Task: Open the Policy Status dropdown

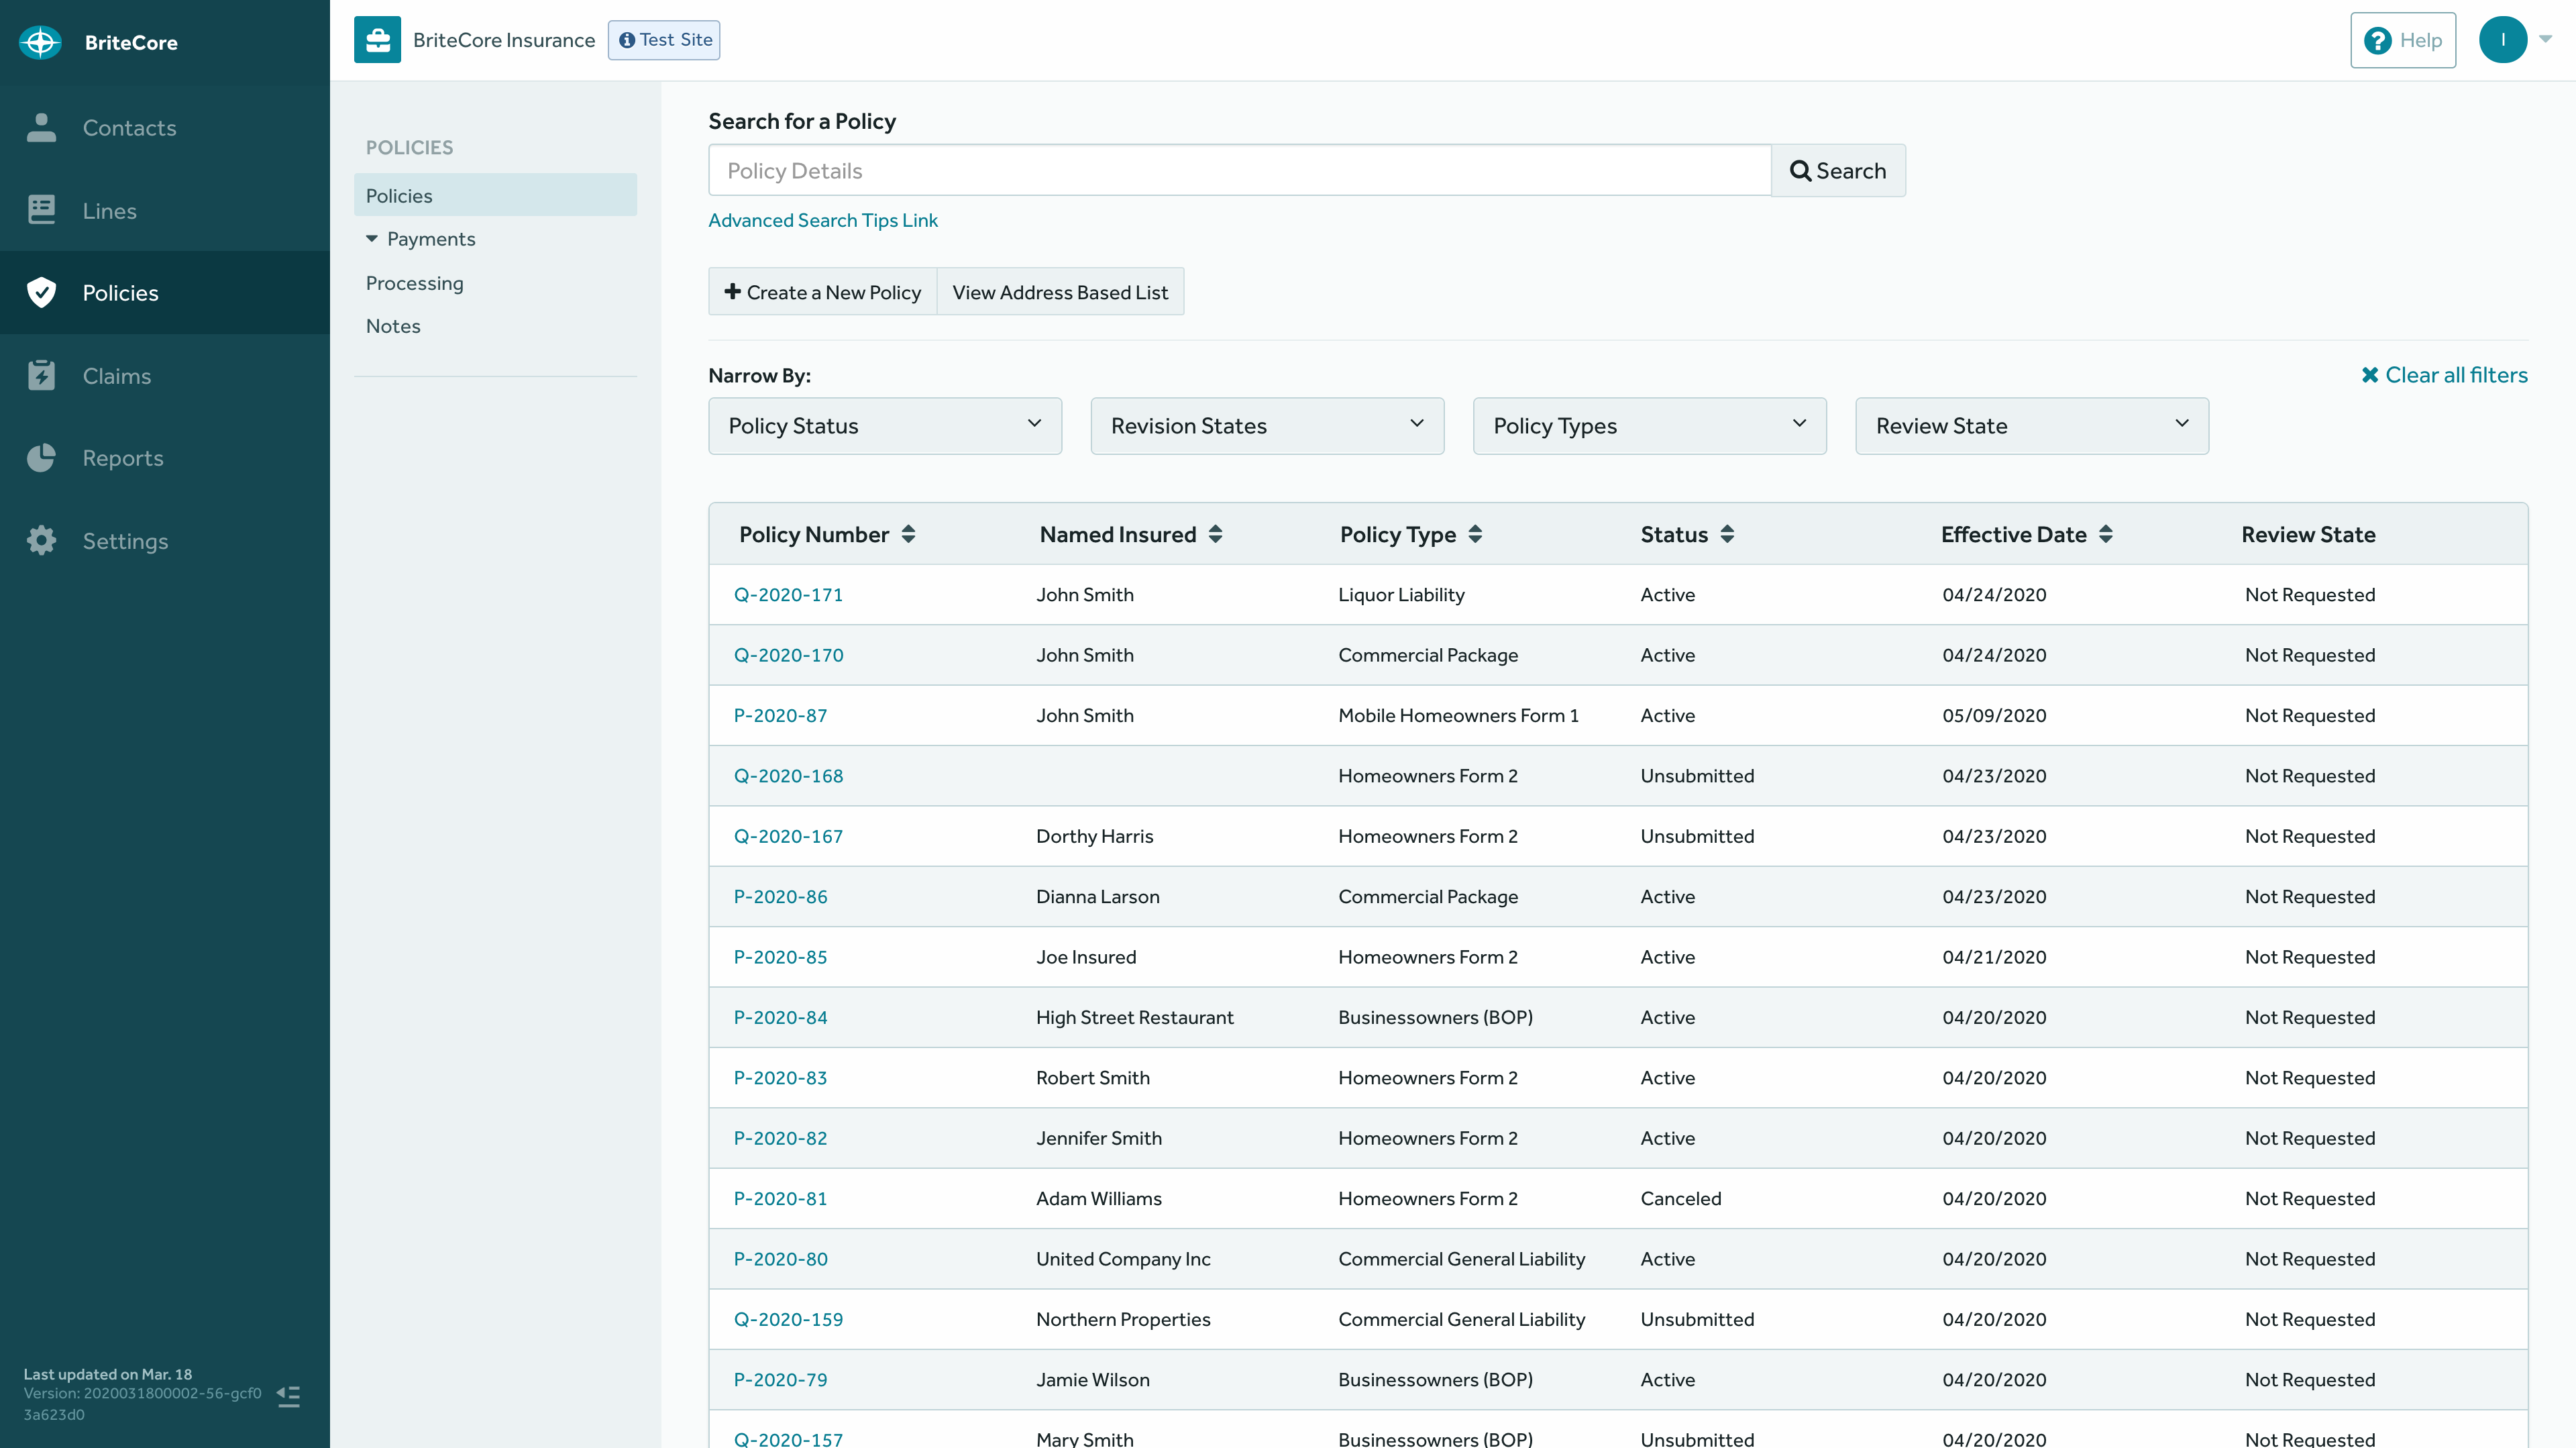Action: point(884,425)
